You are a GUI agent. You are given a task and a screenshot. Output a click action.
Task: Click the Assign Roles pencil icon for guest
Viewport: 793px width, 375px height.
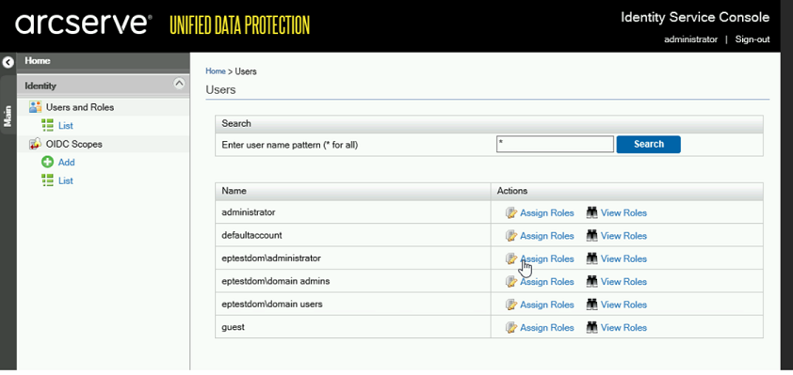point(511,328)
